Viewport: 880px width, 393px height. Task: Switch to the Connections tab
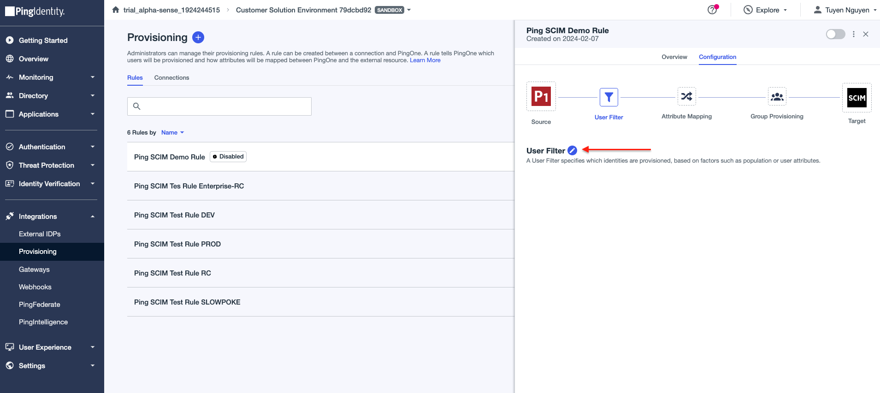pyautogui.click(x=171, y=77)
